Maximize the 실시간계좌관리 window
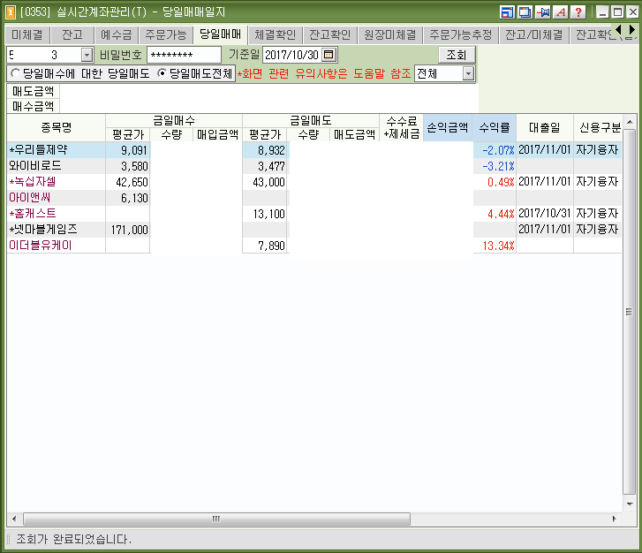 pyautogui.click(x=617, y=11)
